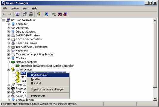Click the Network adapters card icon
The height and width of the screenshot is (107, 159).
(x=13, y=62)
